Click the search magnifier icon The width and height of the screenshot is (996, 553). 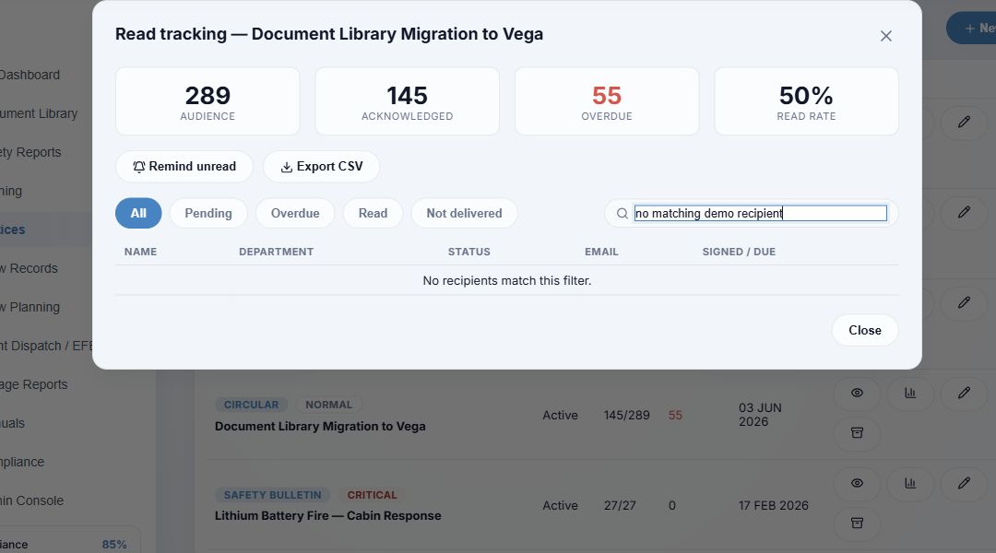click(622, 214)
